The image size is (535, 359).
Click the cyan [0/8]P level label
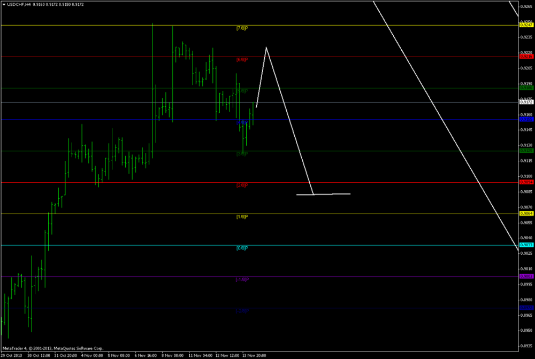click(x=242, y=248)
